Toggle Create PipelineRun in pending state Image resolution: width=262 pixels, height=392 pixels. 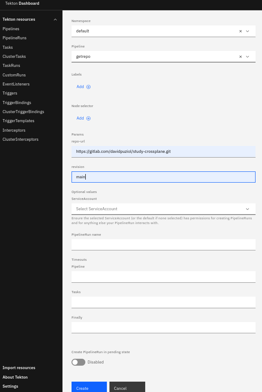click(x=78, y=362)
